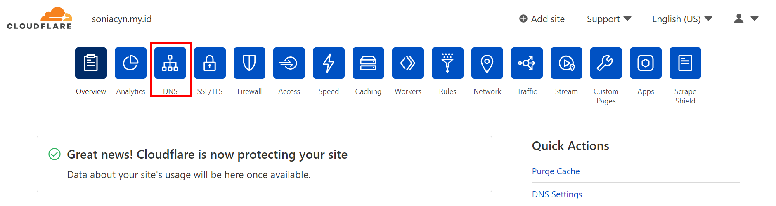Go to Stream video icon
This screenshot has height=206, width=776.
click(566, 63)
